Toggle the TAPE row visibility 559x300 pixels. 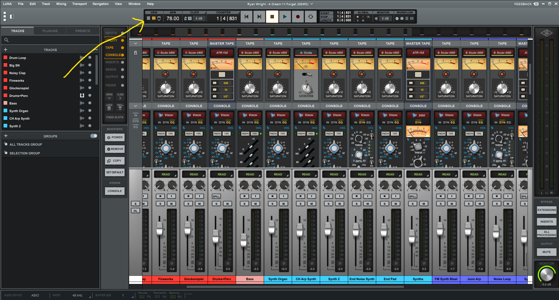122,48
